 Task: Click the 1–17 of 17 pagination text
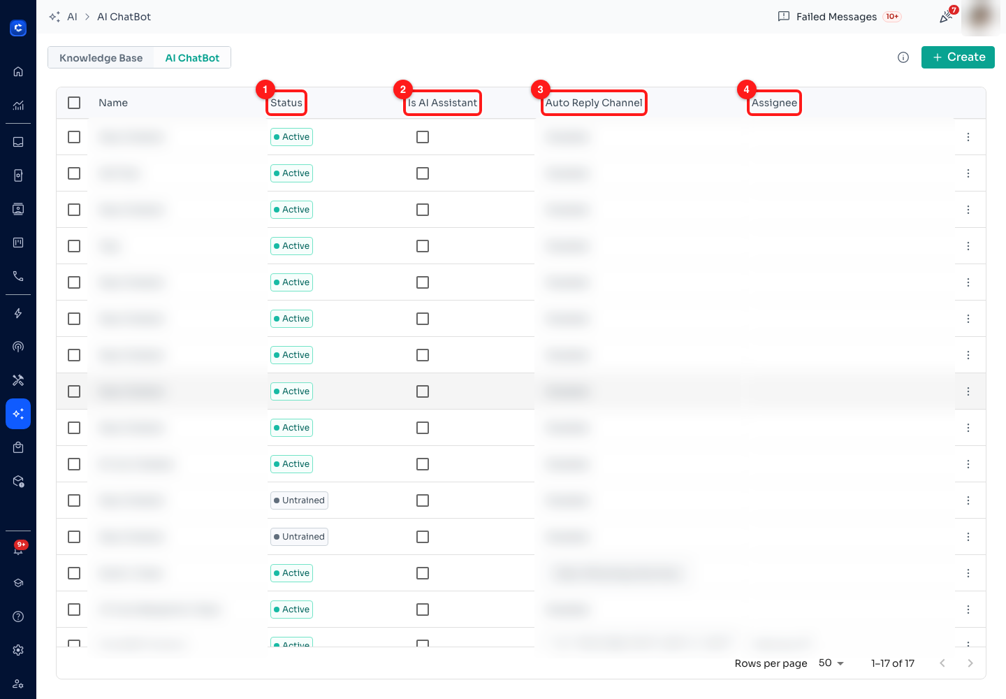[893, 663]
